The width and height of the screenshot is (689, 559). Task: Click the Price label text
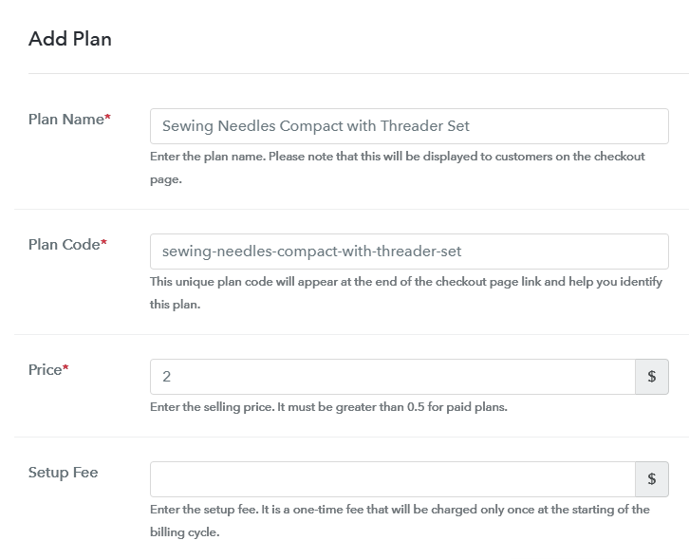pos(45,369)
